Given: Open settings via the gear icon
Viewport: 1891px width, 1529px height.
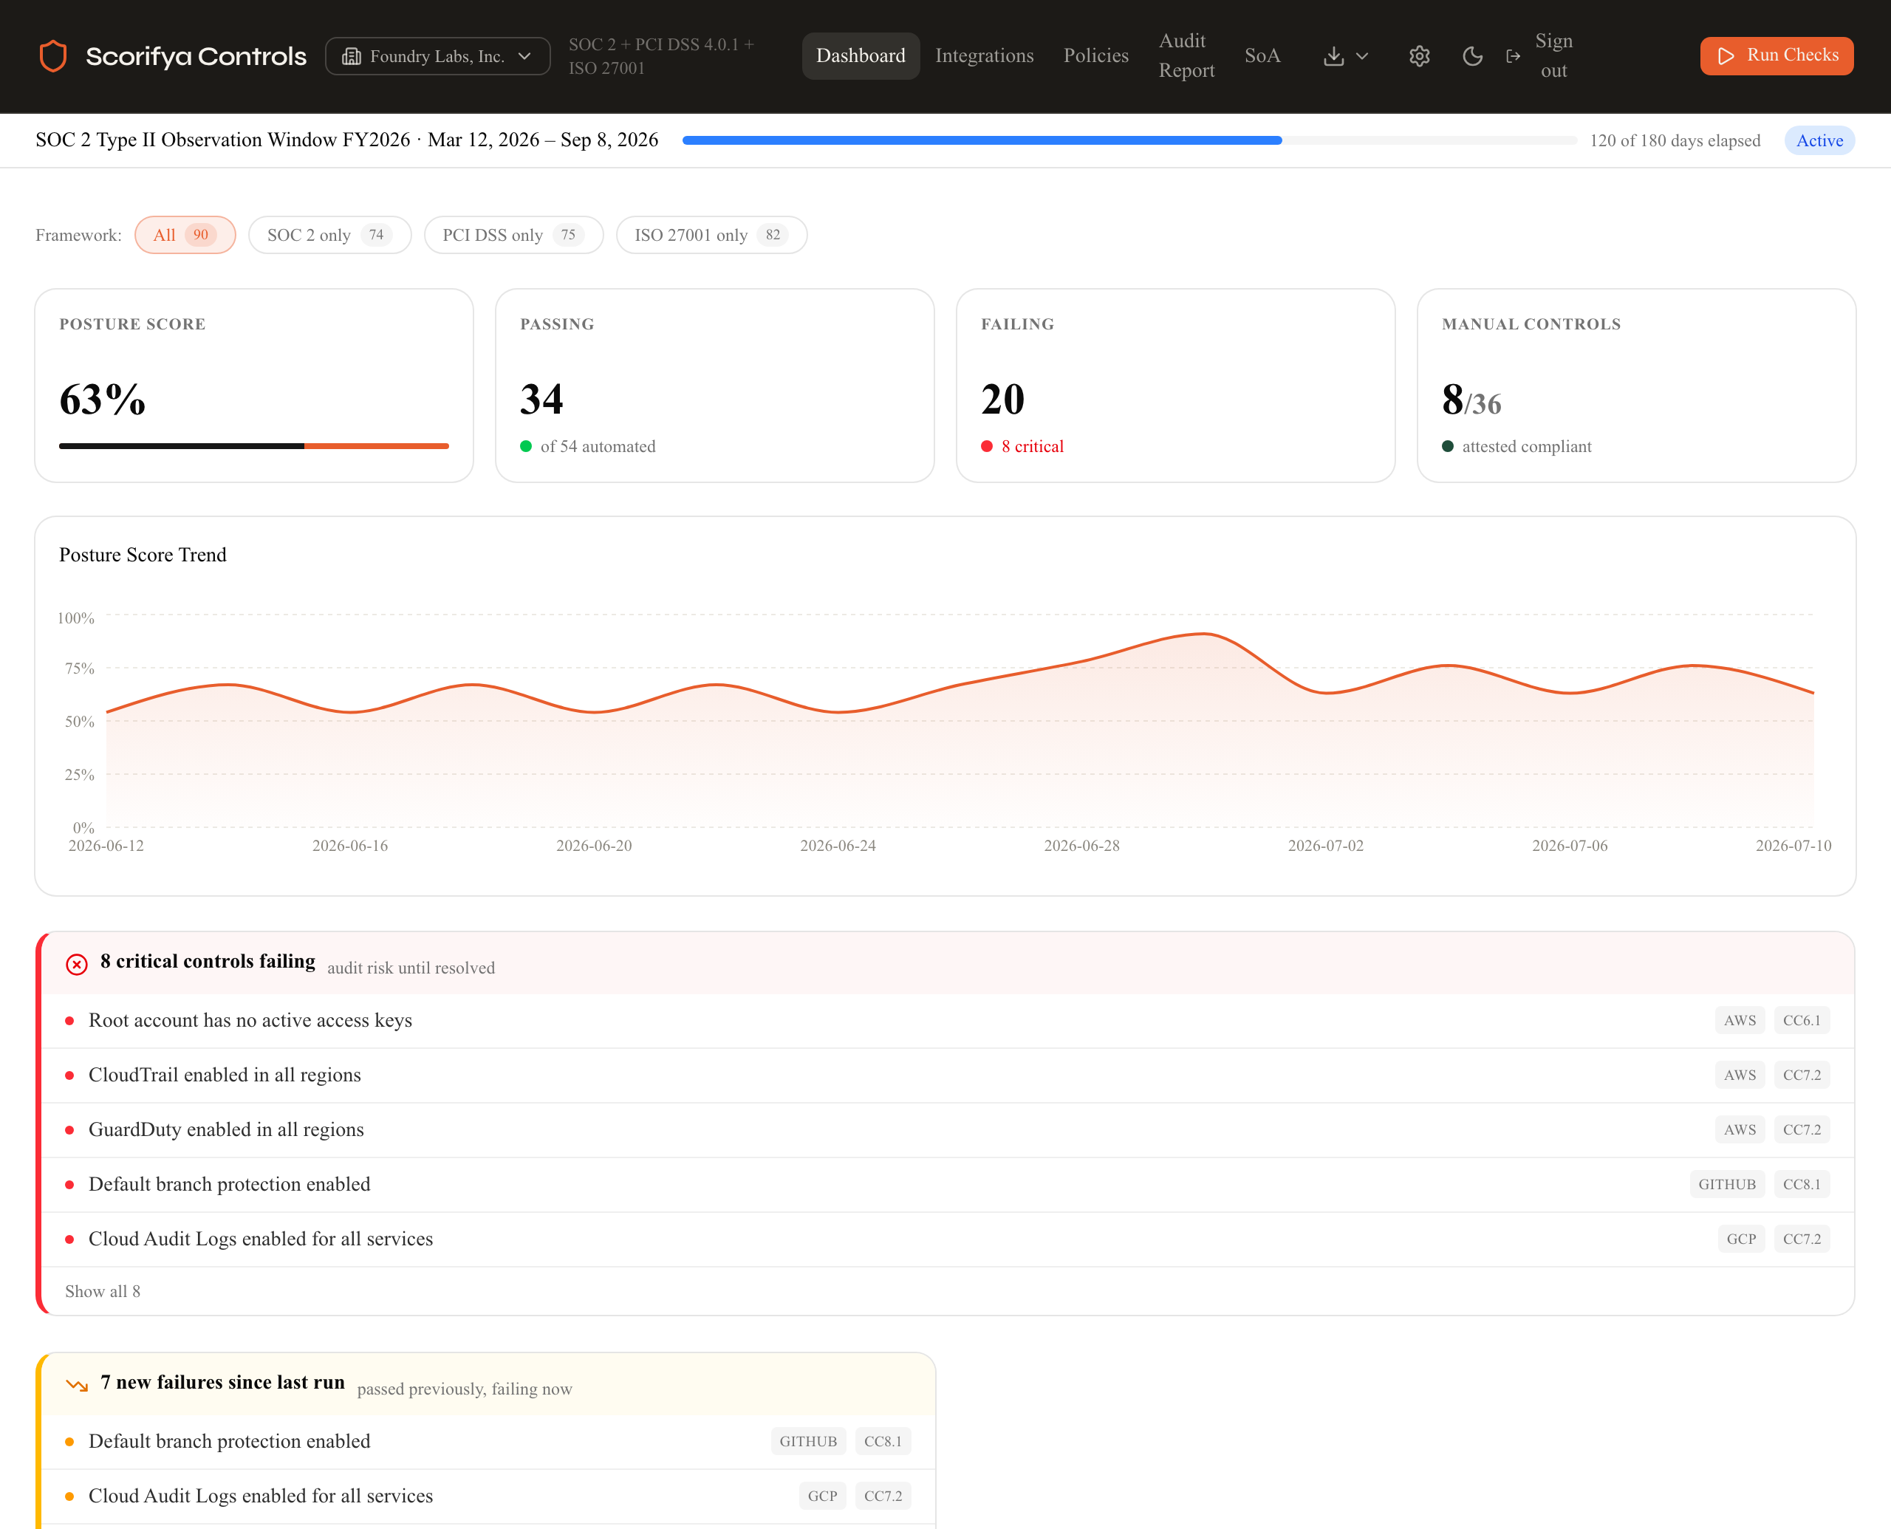Looking at the screenshot, I should click(x=1419, y=56).
